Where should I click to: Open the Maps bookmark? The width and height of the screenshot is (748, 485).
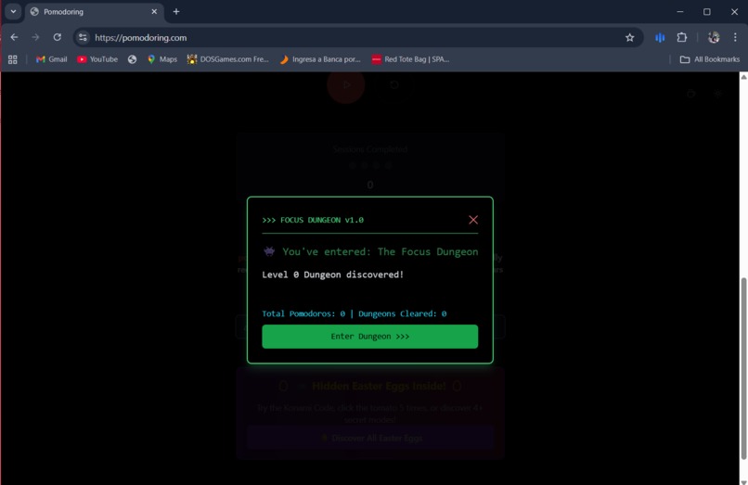pos(162,59)
